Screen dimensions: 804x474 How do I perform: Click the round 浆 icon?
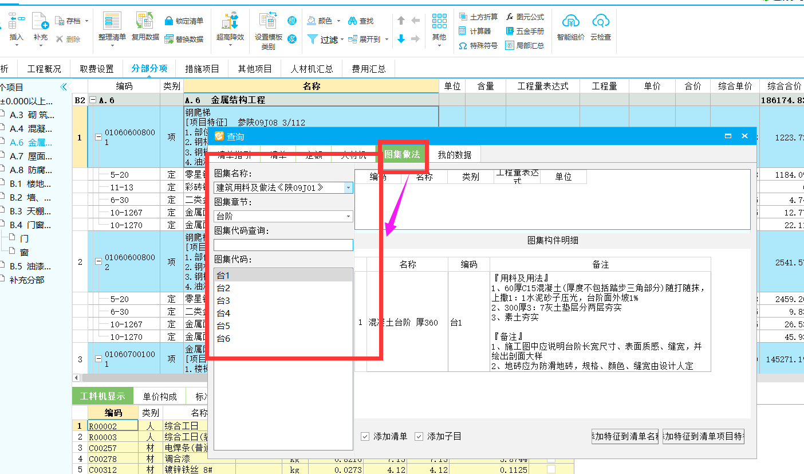click(x=292, y=39)
